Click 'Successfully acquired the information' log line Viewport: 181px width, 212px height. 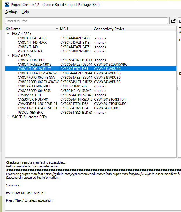pyautogui.click(x=33, y=178)
